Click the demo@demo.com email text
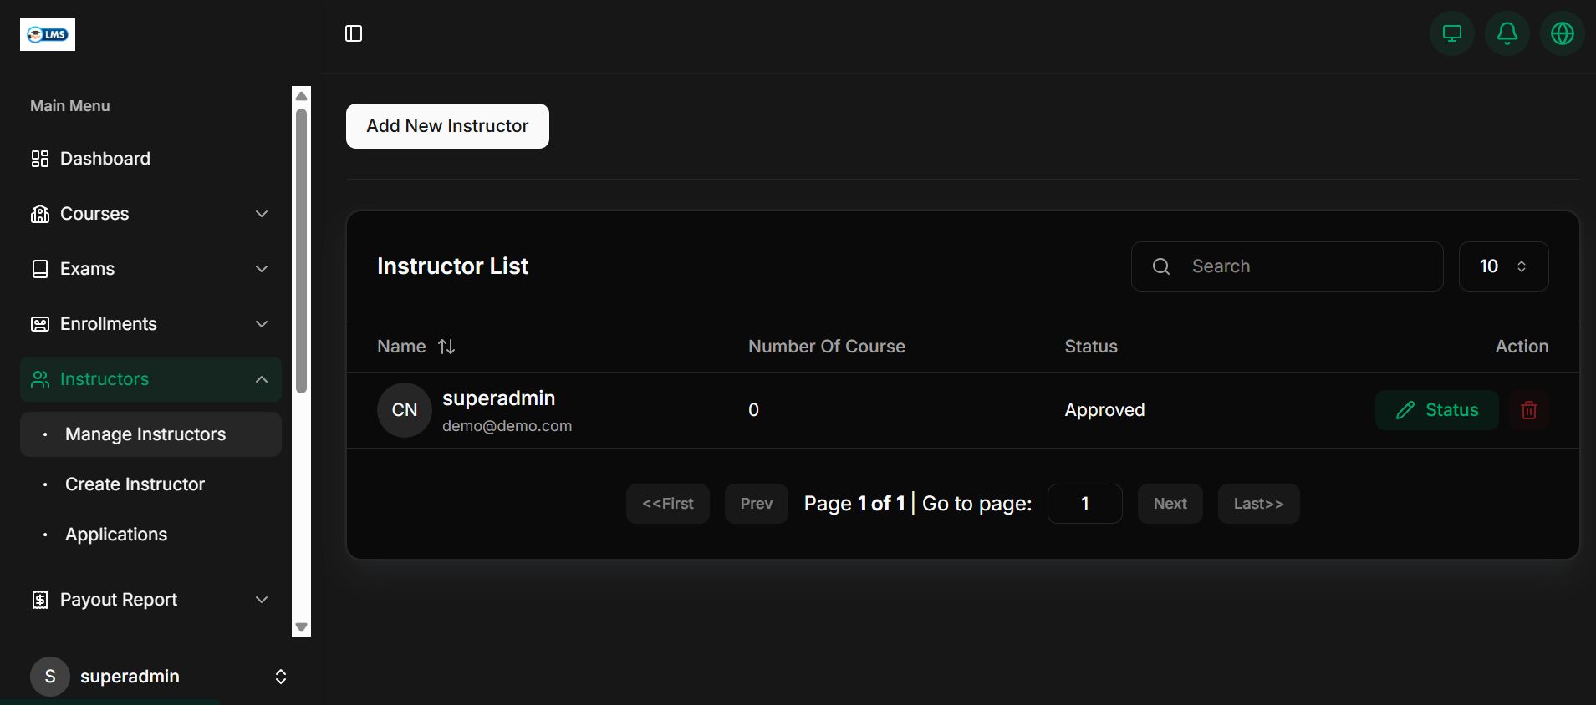This screenshot has height=705, width=1596. pyautogui.click(x=507, y=426)
